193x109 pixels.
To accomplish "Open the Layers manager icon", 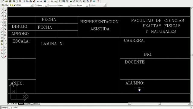I will [7, 5].
